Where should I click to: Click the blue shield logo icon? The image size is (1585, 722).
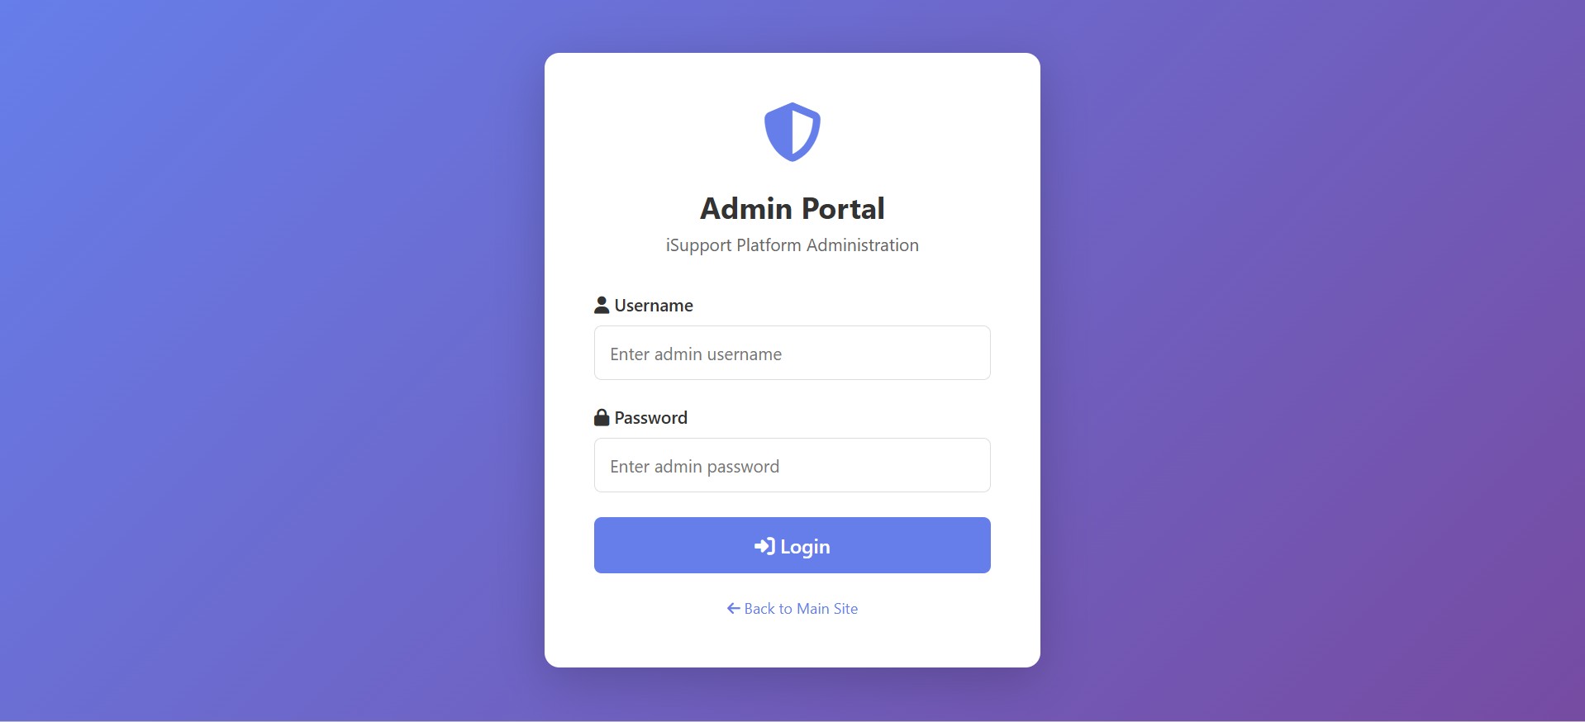tap(792, 132)
